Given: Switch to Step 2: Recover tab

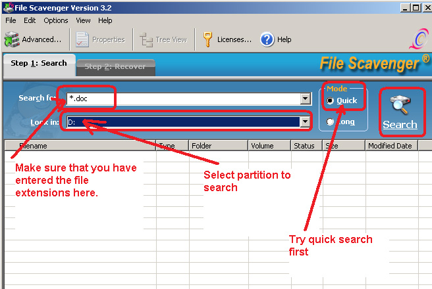Looking at the screenshot, I should pyautogui.click(x=115, y=67).
